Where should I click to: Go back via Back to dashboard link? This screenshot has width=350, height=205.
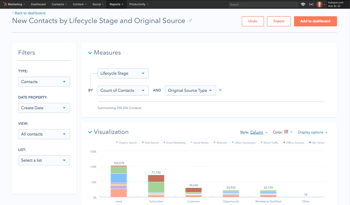tap(29, 13)
